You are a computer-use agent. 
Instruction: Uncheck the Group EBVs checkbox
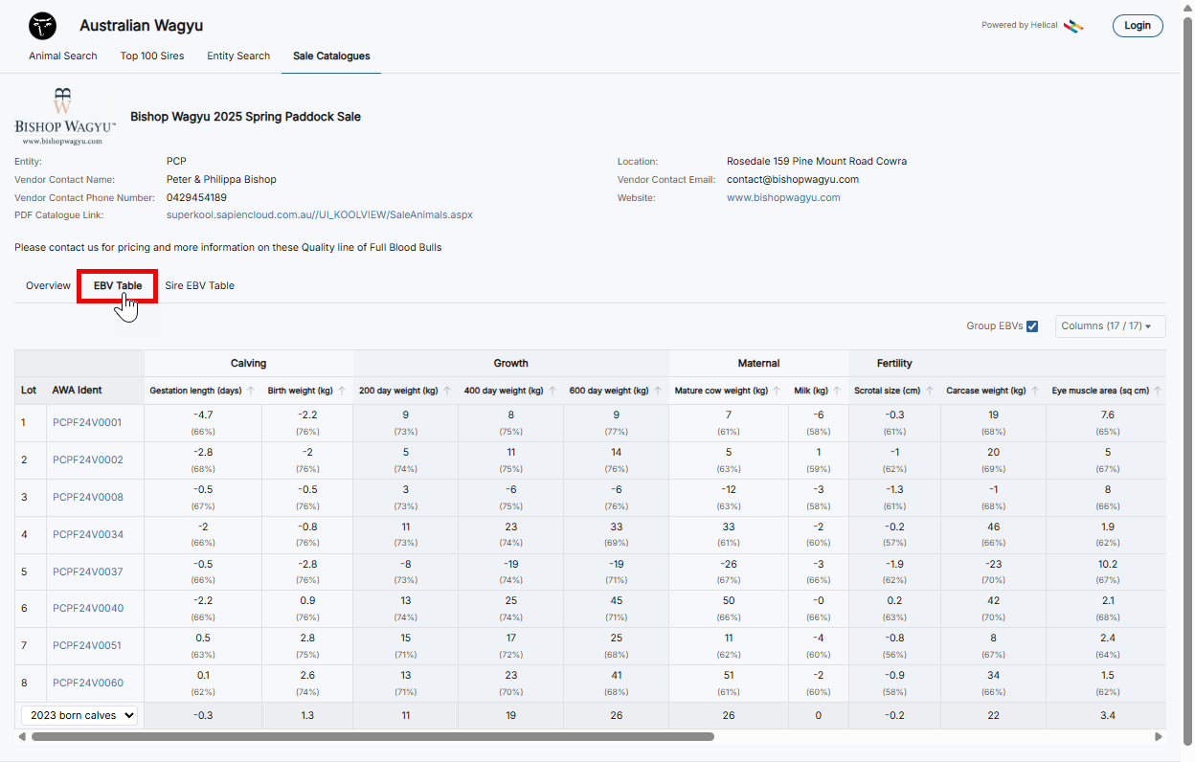coord(1032,326)
